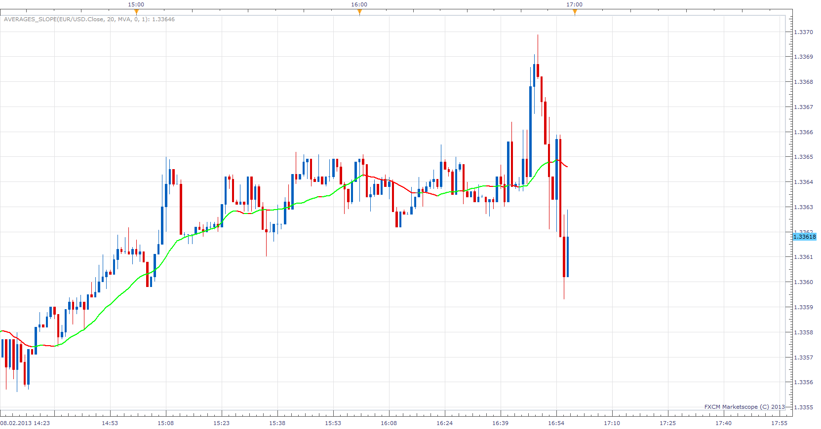Select the 14:53 time axis label

pyautogui.click(x=110, y=423)
